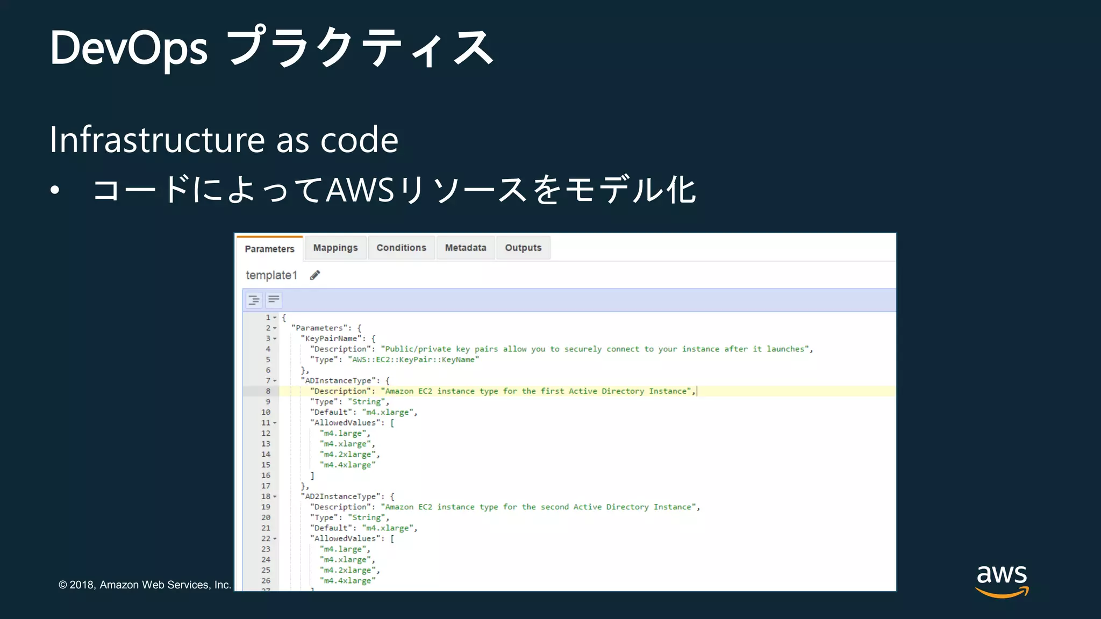This screenshot has height=619, width=1101.
Task: Click the "String" type value on line 20
Action: click(x=366, y=517)
